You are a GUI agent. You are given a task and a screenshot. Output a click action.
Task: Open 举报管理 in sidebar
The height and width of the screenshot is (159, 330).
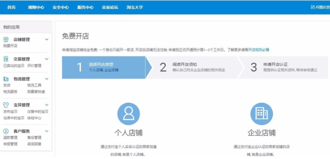(x=10, y=144)
